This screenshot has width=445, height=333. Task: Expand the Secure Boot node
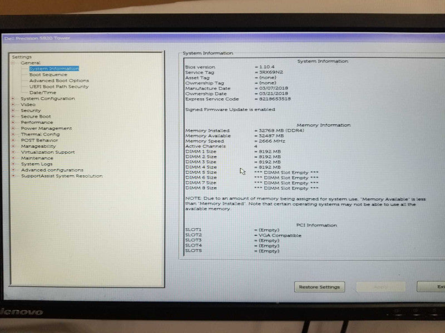pos(13,117)
